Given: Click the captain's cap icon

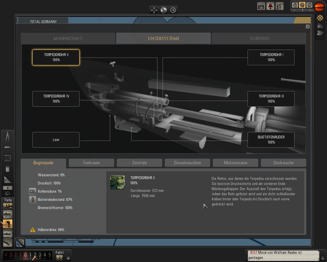Looking at the screenshot, I should 320,33.
